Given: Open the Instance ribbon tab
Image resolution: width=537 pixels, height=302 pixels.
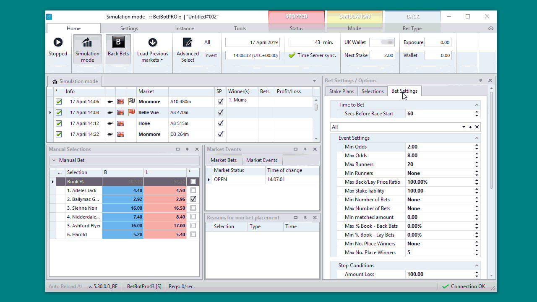Looking at the screenshot, I should tap(185, 29).
